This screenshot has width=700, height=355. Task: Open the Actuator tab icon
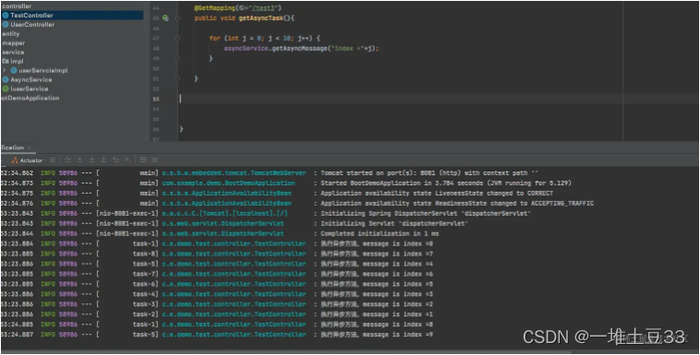14,160
